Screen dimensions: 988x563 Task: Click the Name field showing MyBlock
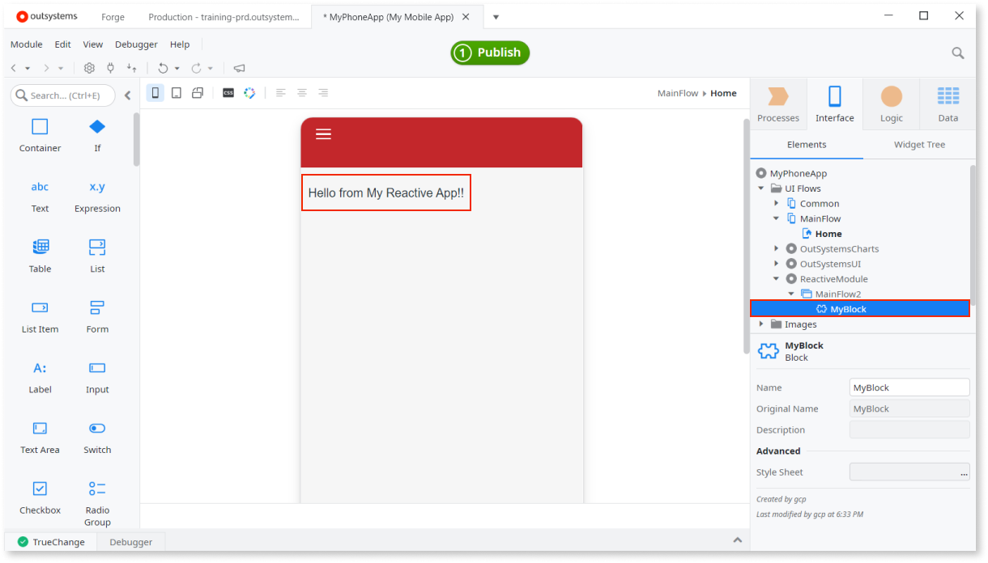(909, 387)
